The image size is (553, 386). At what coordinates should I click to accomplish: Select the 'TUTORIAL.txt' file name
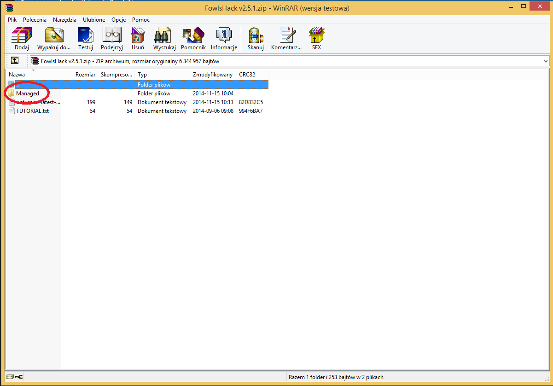pos(32,111)
